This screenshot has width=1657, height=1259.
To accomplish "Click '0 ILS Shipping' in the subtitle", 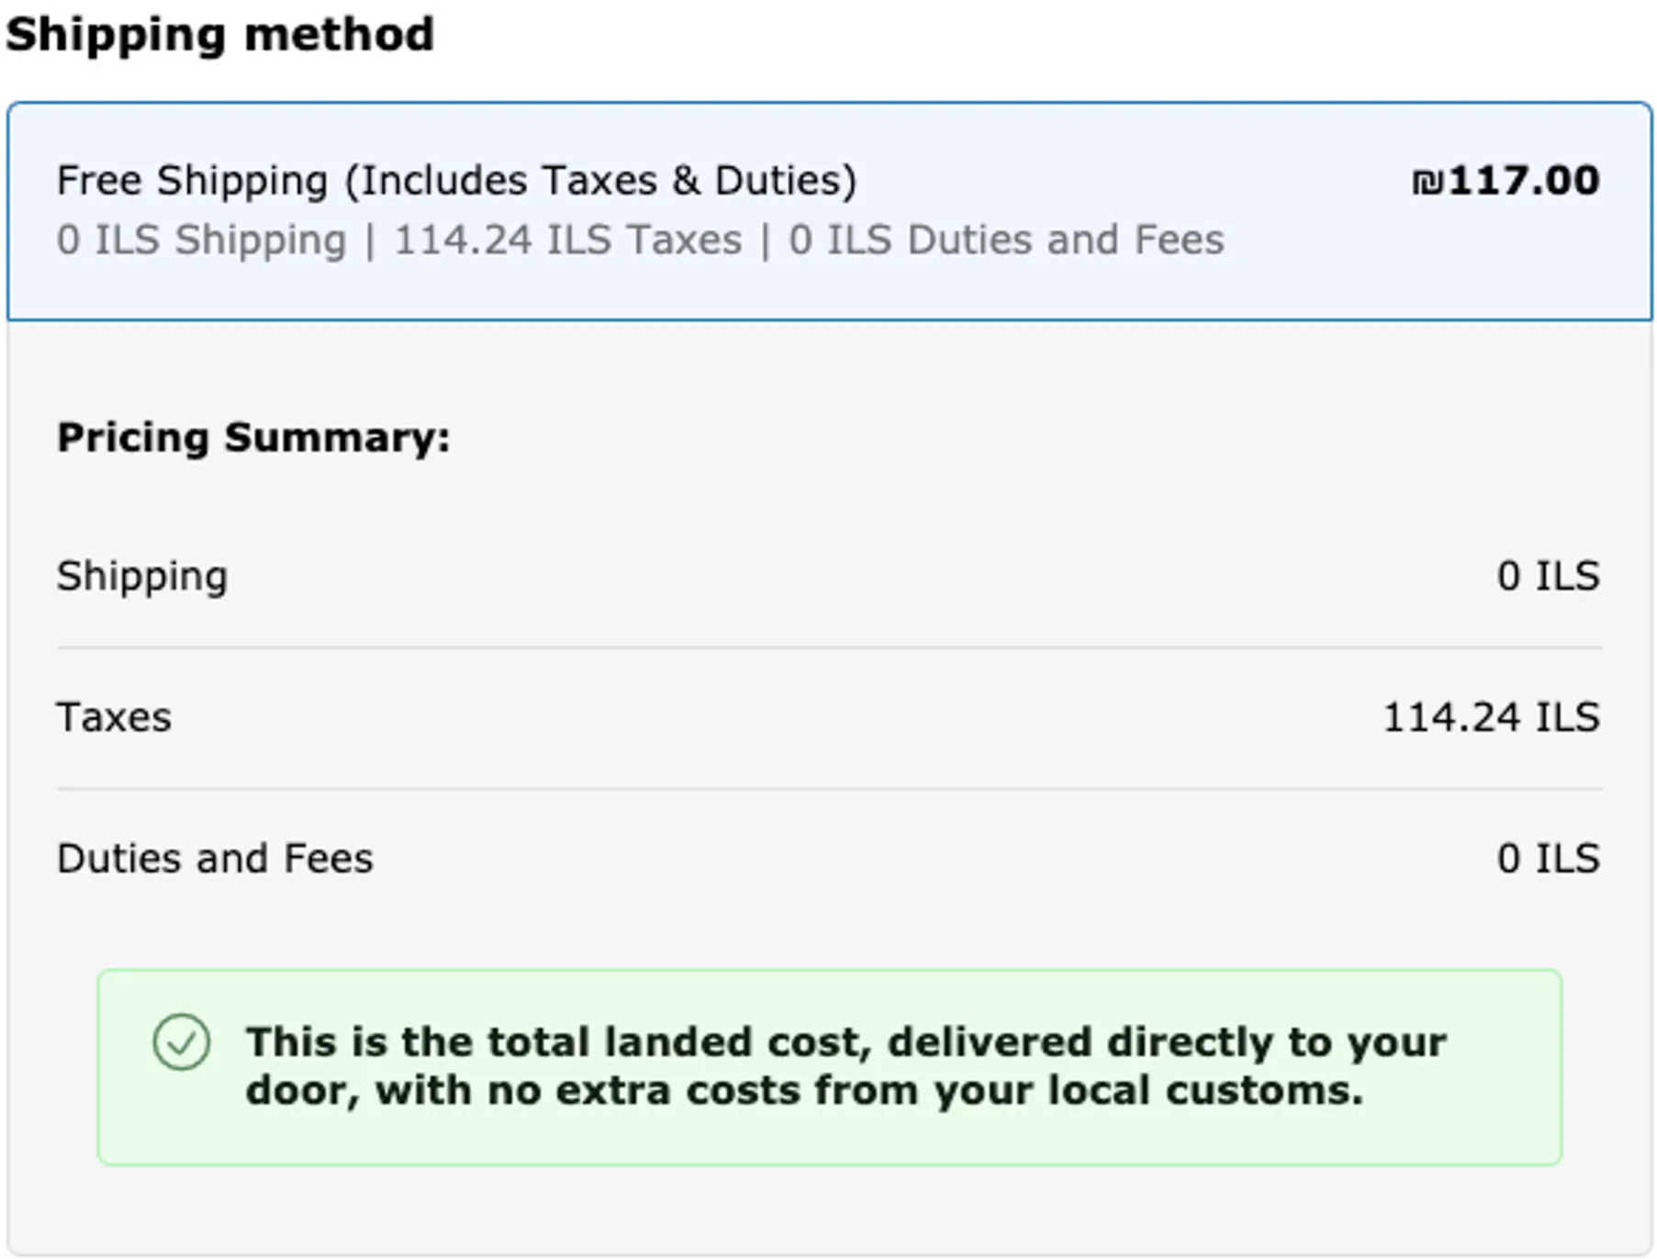I will (201, 240).
